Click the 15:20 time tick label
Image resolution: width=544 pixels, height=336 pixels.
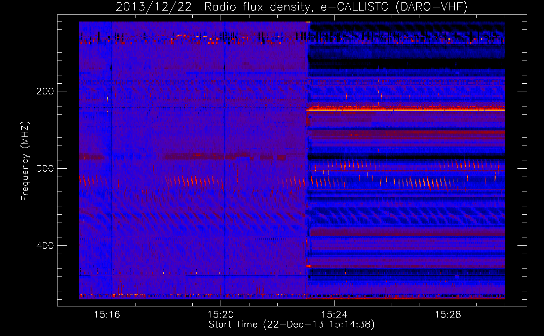pyautogui.click(x=221, y=314)
